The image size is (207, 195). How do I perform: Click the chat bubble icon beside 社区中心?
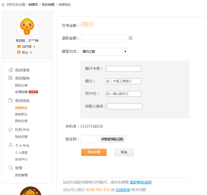11,130
